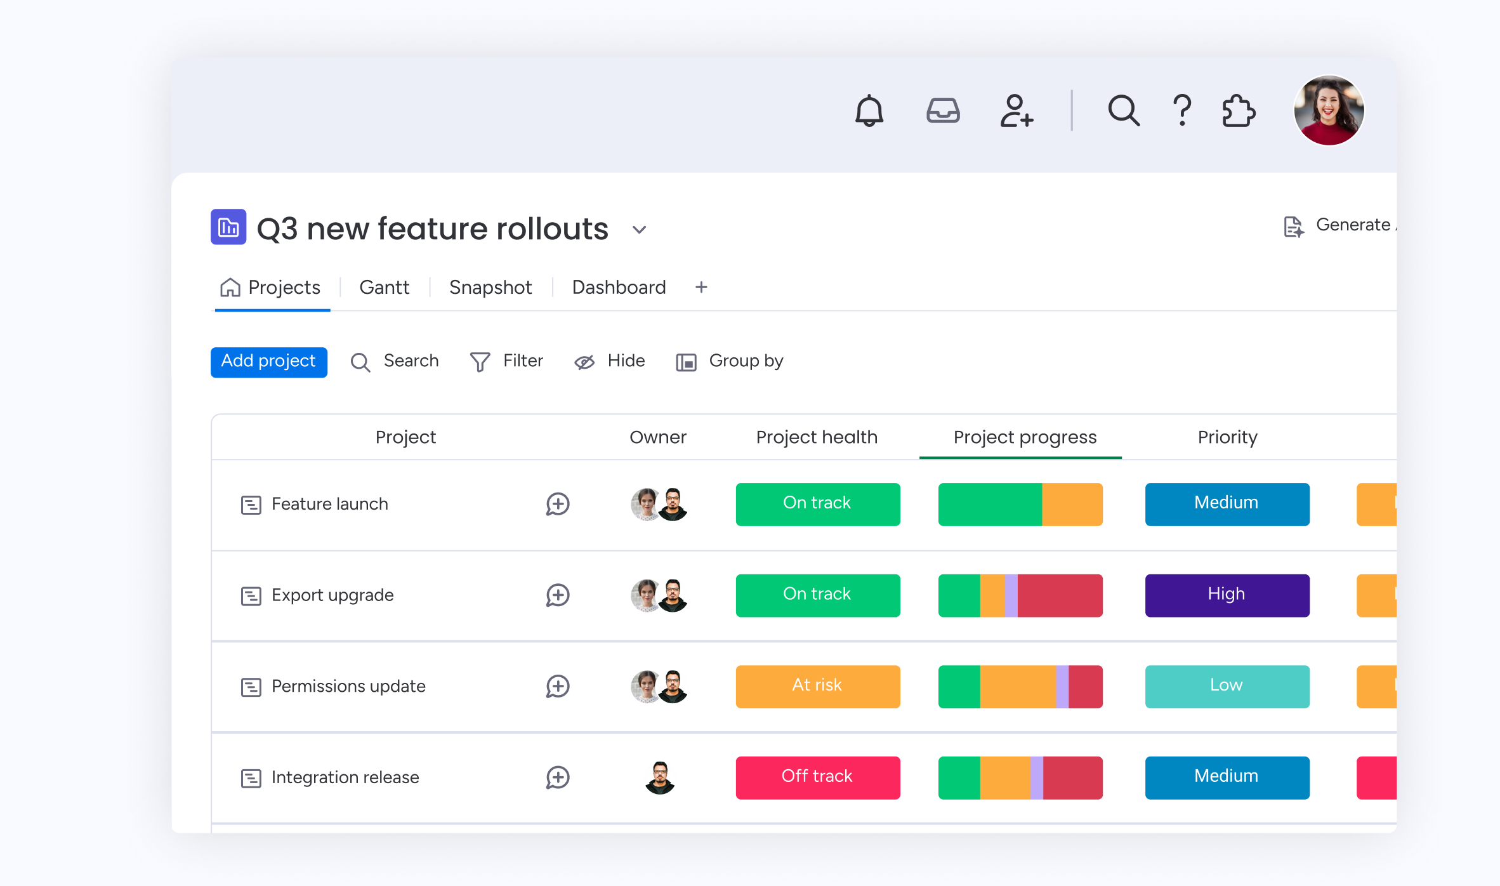Image resolution: width=1500 pixels, height=886 pixels.
Task: Add comment to Integration release
Action: (x=557, y=777)
